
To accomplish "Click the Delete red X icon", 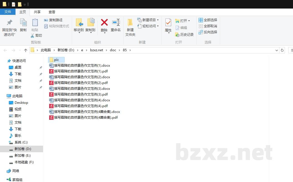I will point(104,23).
